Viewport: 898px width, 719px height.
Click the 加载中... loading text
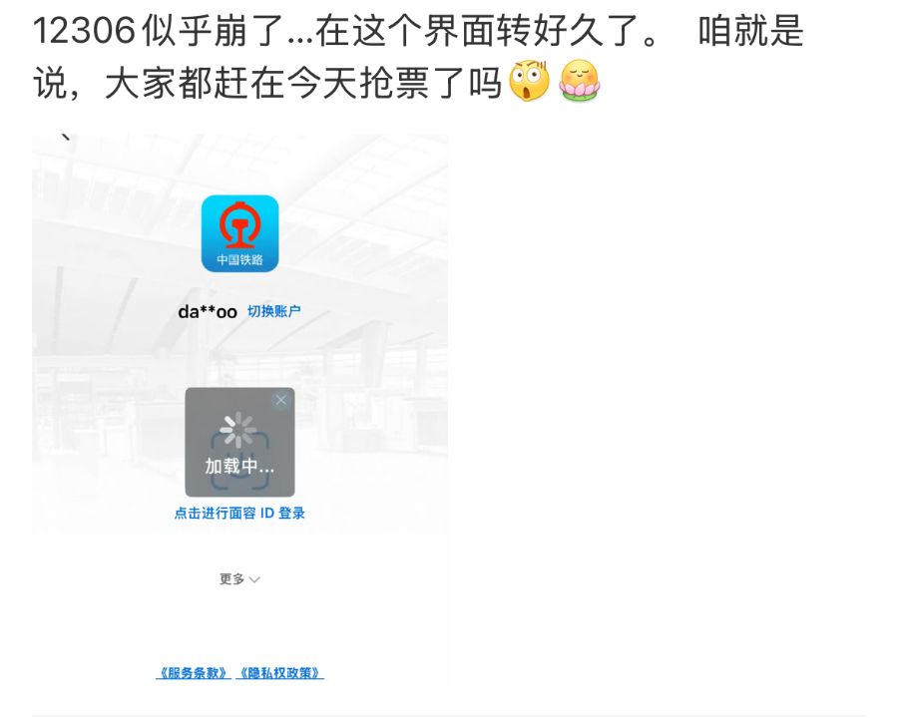(239, 466)
